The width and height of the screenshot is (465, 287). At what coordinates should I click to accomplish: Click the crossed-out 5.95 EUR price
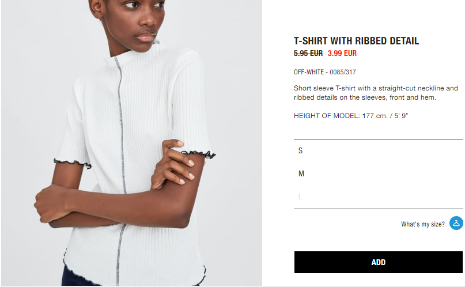(x=308, y=54)
